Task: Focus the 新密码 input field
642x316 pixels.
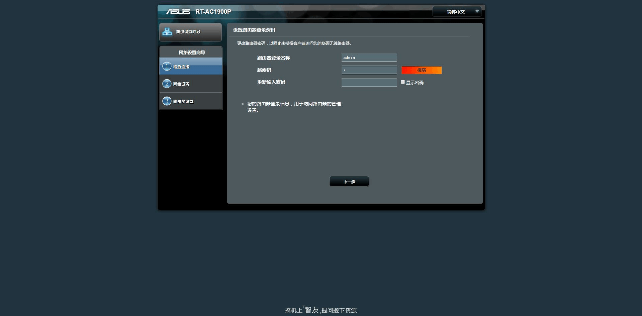Action: (369, 70)
